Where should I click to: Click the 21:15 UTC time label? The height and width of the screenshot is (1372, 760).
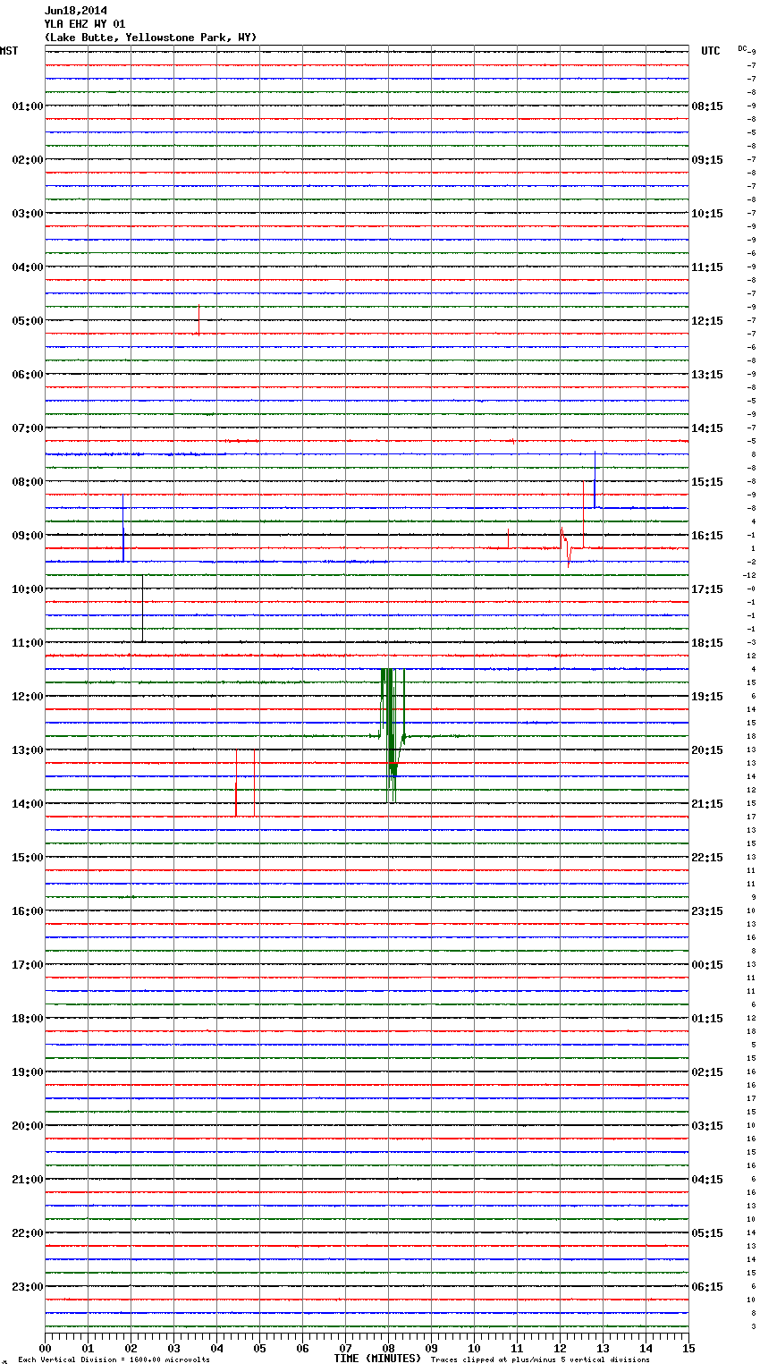[707, 804]
